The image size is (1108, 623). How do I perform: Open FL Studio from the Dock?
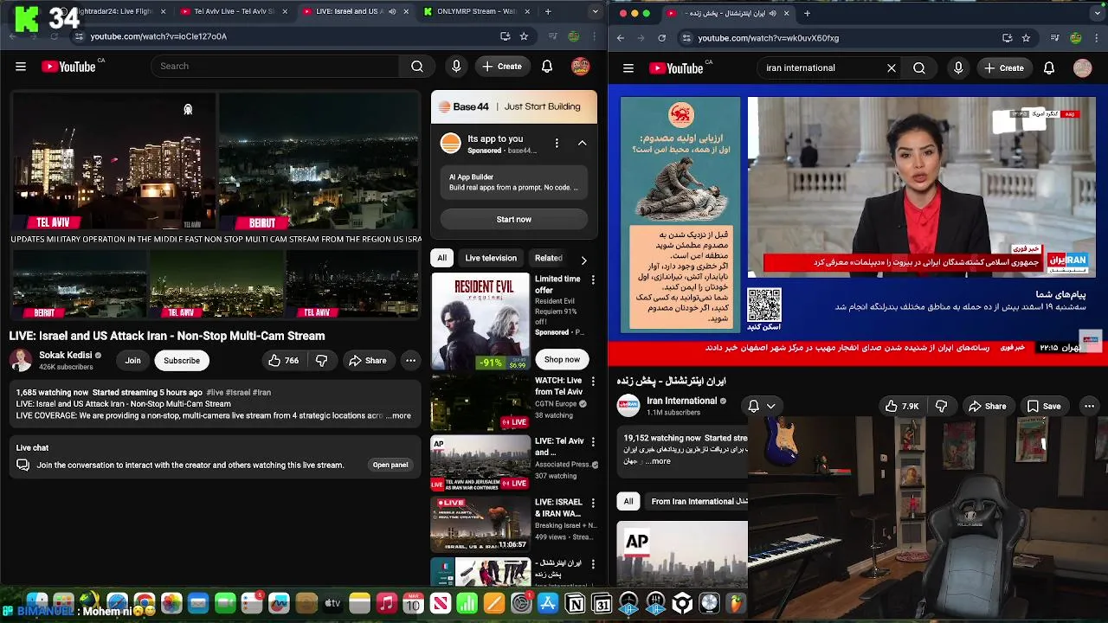pyautogui.click(x=737, y=603)
